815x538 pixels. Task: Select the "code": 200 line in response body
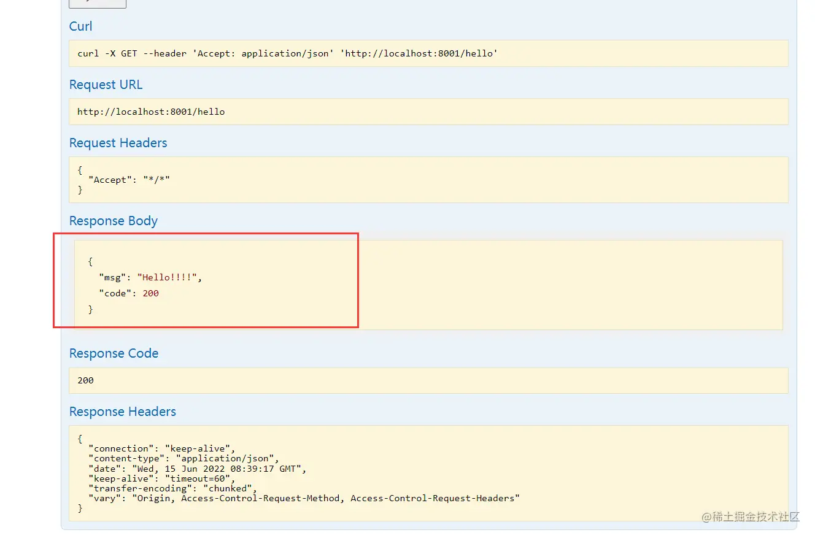point(129,293)
